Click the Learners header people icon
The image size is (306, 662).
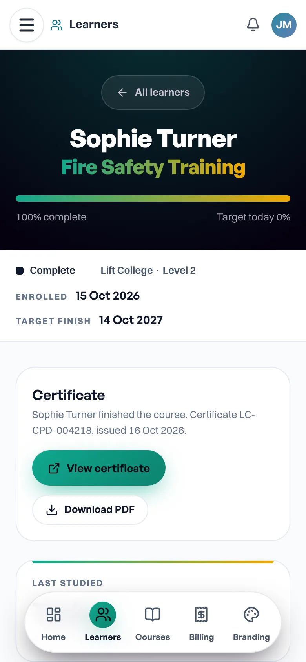(x=56, y=25)
